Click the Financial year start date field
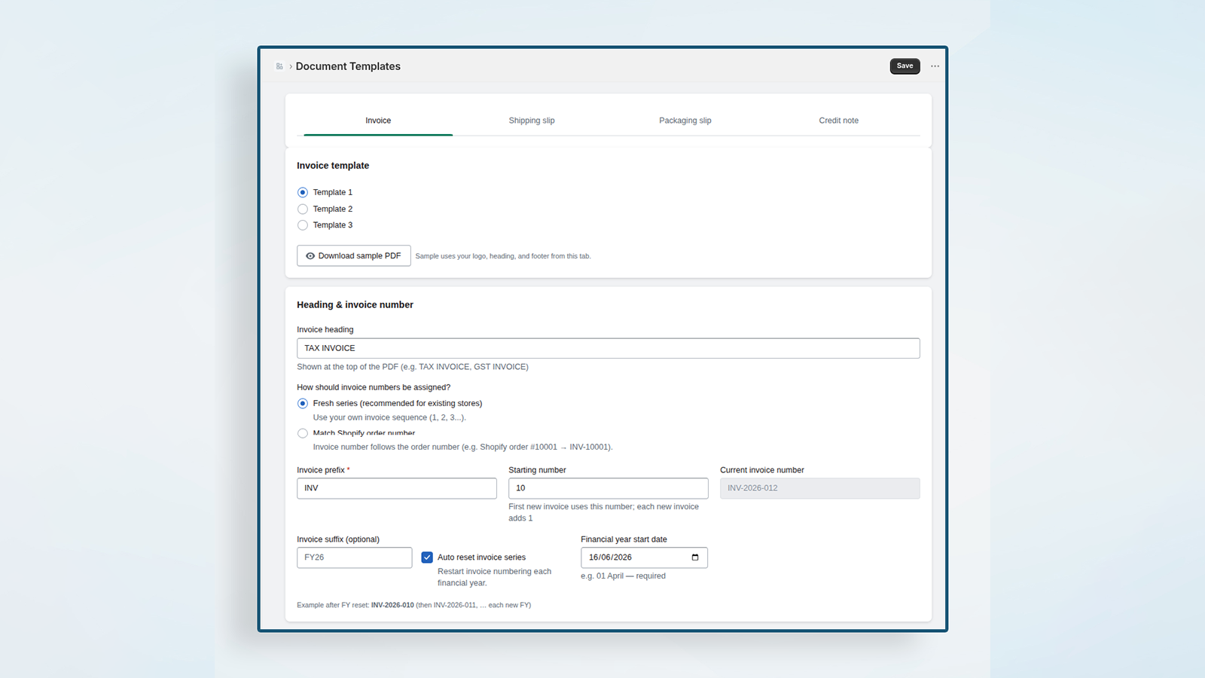Image resolution: width=1205 pixels, height=678 pixels. [645, 557]
